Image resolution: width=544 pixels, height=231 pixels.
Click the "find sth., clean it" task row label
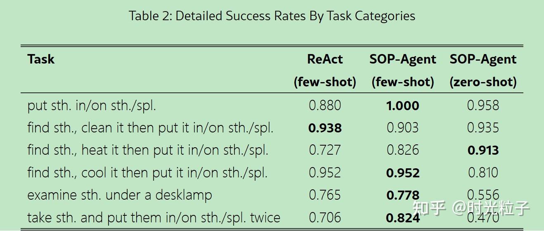150,128
